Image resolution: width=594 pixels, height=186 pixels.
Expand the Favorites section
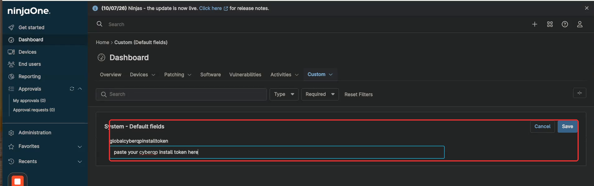[x=80, y=147]
